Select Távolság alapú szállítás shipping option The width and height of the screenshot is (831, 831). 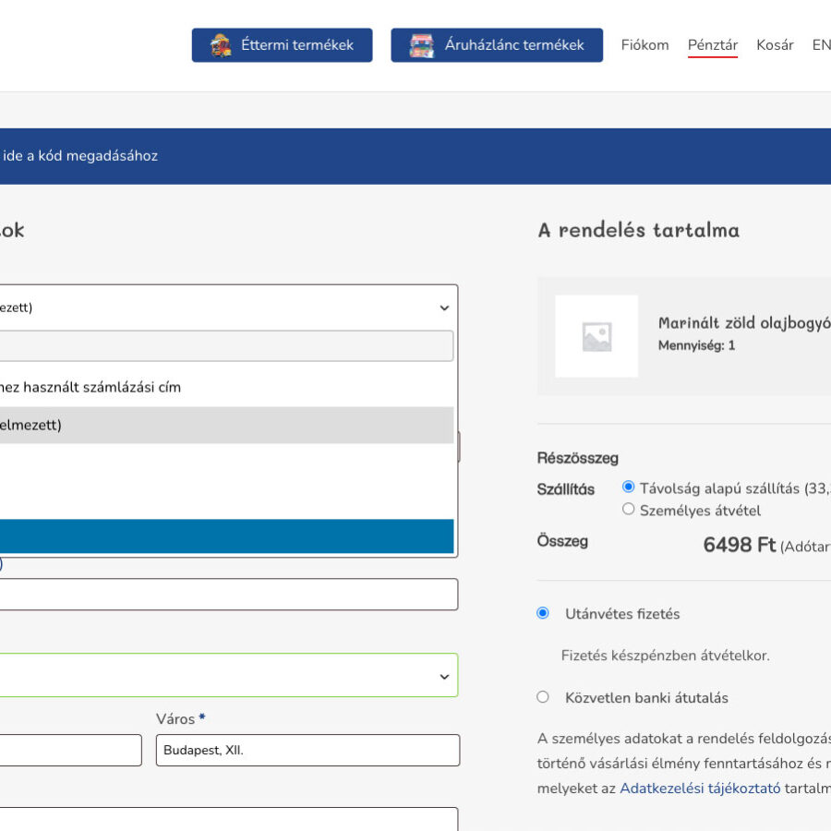[x=629, y=487]
